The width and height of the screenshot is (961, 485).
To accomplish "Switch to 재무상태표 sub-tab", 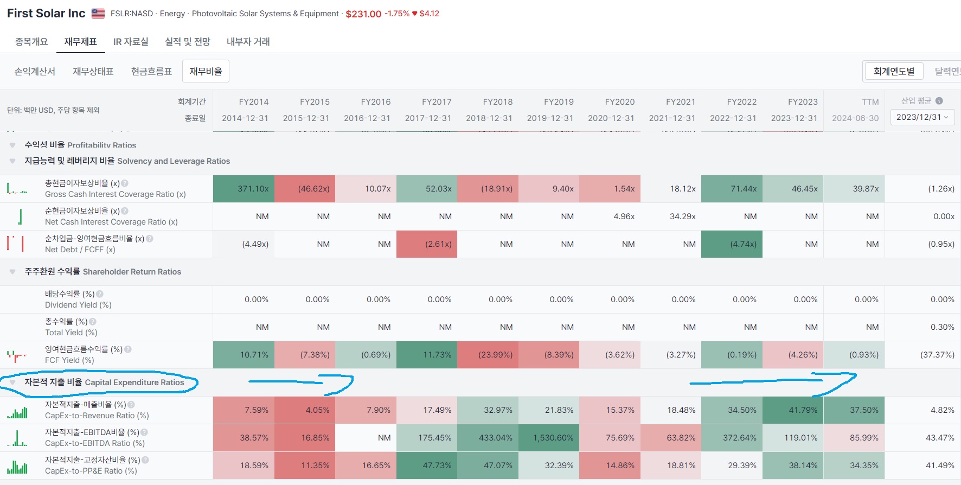I will [93, 72].
